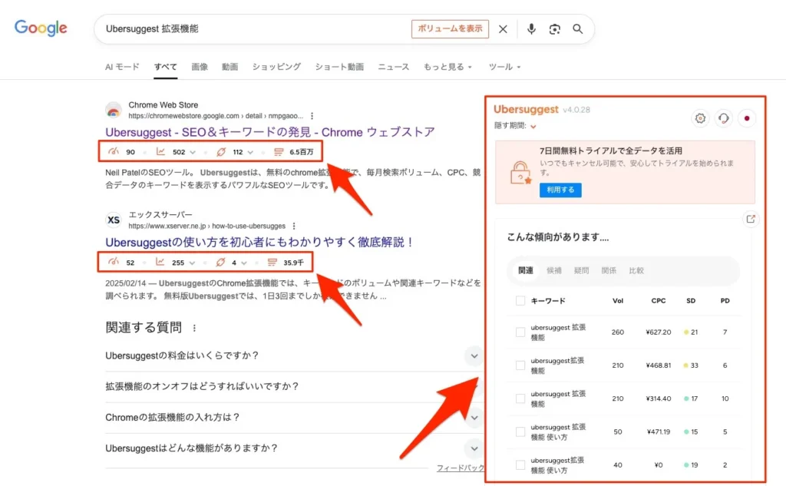Click Ubersuggest support headset icon

[x=723, y=118]
